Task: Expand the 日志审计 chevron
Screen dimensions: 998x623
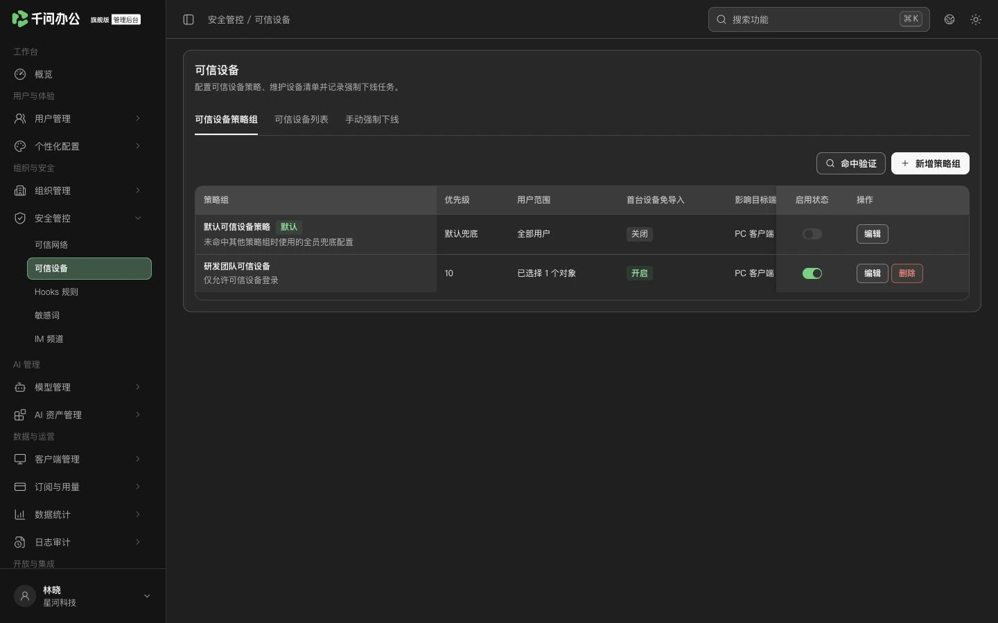Action: tap(138, 542)
